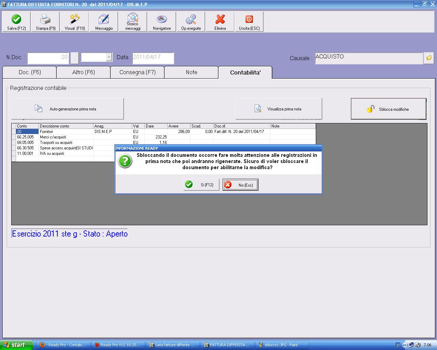Click the Doc.rif. column header
Viewport: 437px width, 350px height.
[242, 126]
